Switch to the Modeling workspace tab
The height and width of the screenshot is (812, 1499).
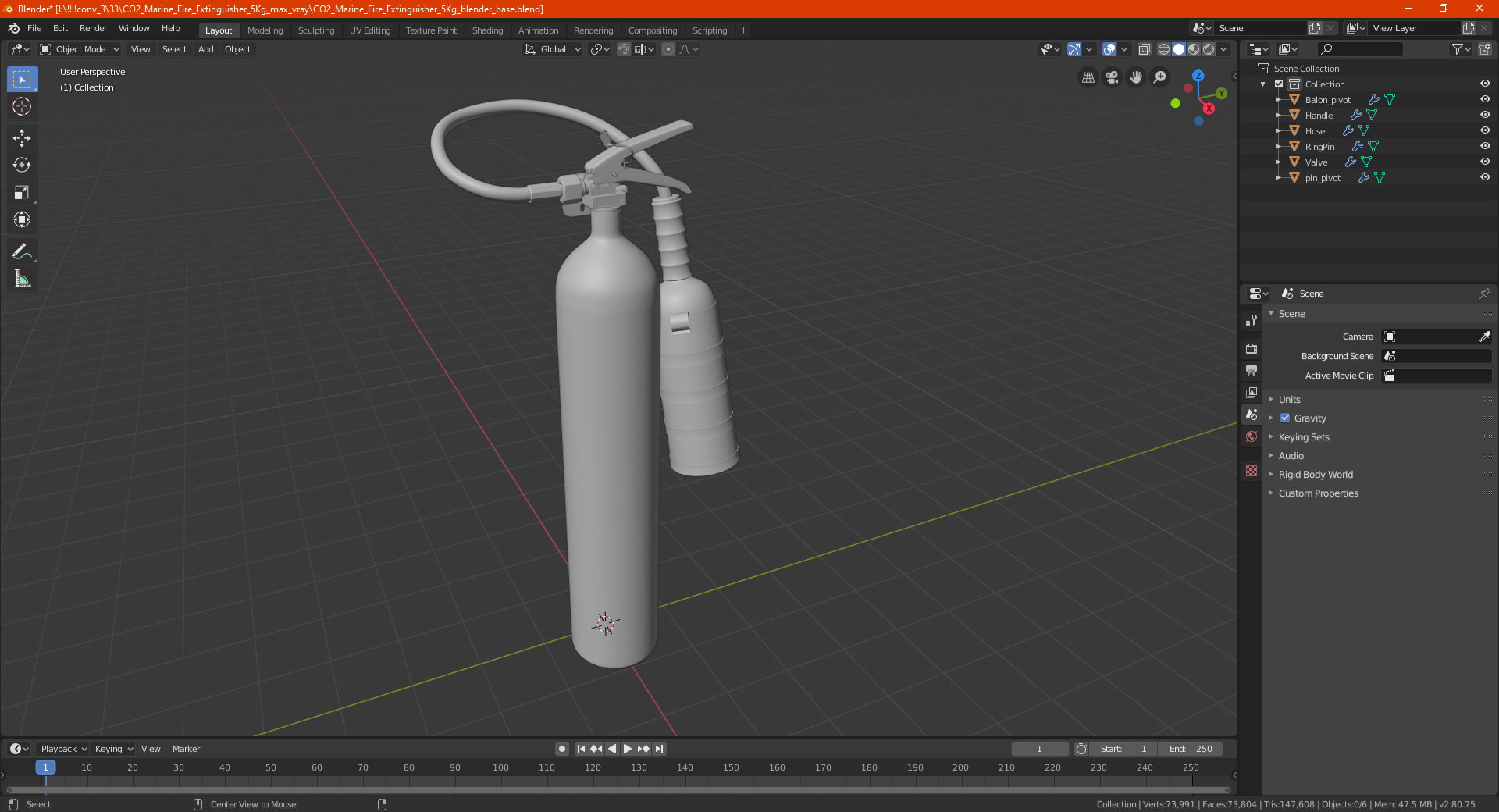pyautogui.click(x=265, y=30)
